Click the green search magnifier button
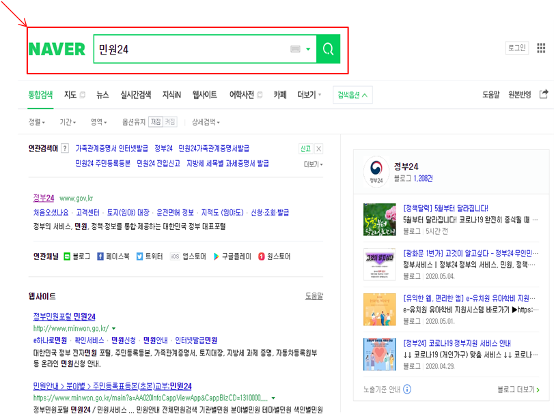The width and height of the screenshot is (554, 414). point(328,48)
